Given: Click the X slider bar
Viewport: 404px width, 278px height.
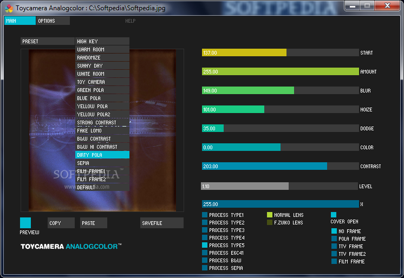Looking at the screenshot, I should [281, 204].
